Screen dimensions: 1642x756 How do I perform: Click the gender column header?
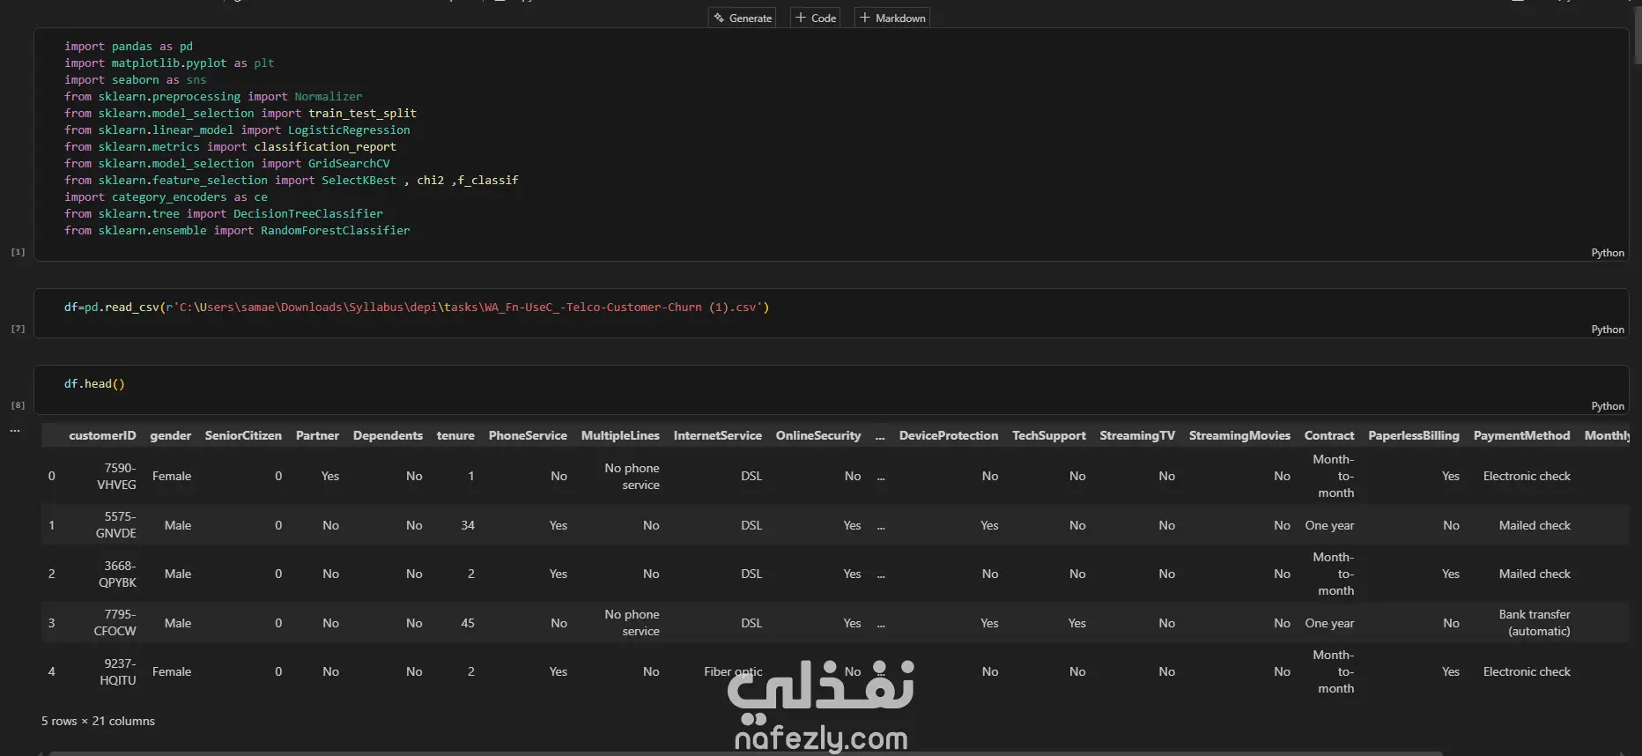coord(171,435)
